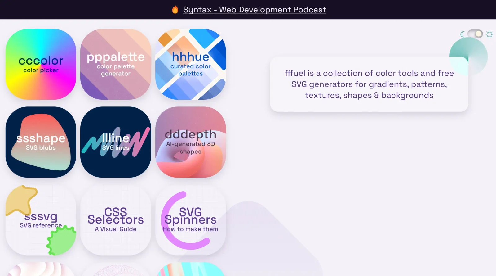Open the llline SVG lines tile

116,142
